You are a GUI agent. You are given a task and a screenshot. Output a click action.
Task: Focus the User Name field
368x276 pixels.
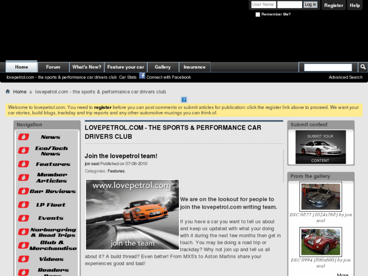tap(264, 5)
